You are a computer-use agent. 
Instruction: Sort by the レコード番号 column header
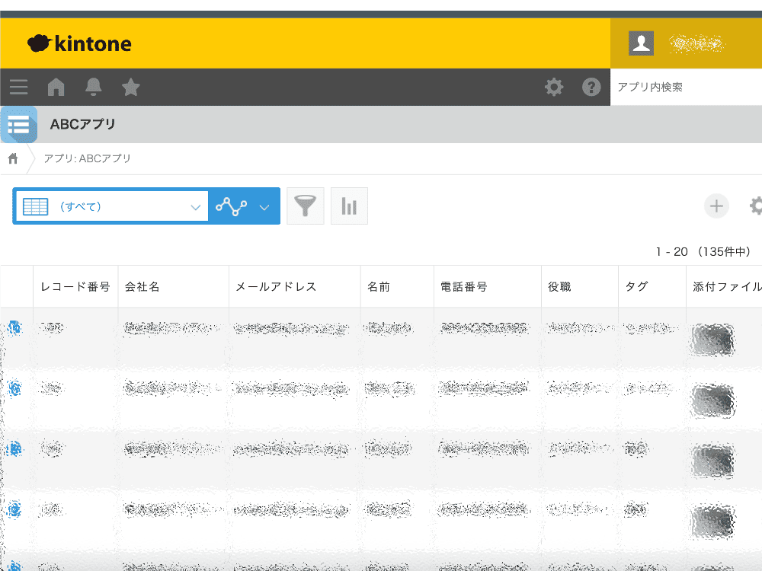tap(75, 287)
